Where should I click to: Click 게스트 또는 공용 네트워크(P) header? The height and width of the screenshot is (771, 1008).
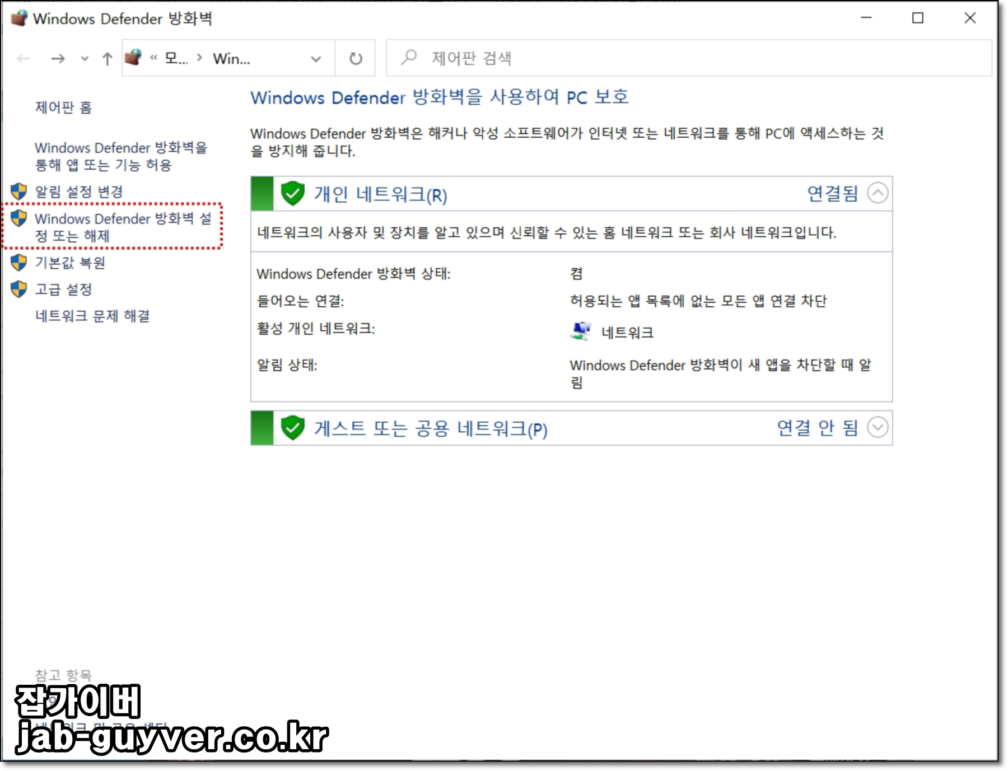tap(431, 429)
